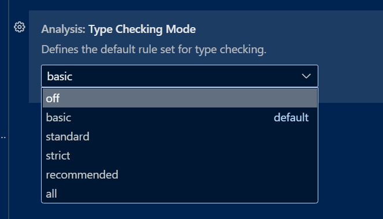Select strict in the options list
This screenshot has height=219, width=383.
[x=180, y=155]
